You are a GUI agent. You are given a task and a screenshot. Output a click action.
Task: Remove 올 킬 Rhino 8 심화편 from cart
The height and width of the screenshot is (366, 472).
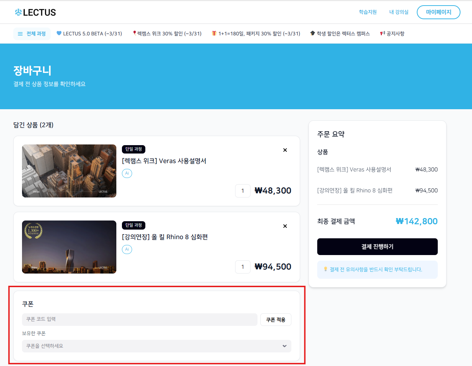coord(285,226)
